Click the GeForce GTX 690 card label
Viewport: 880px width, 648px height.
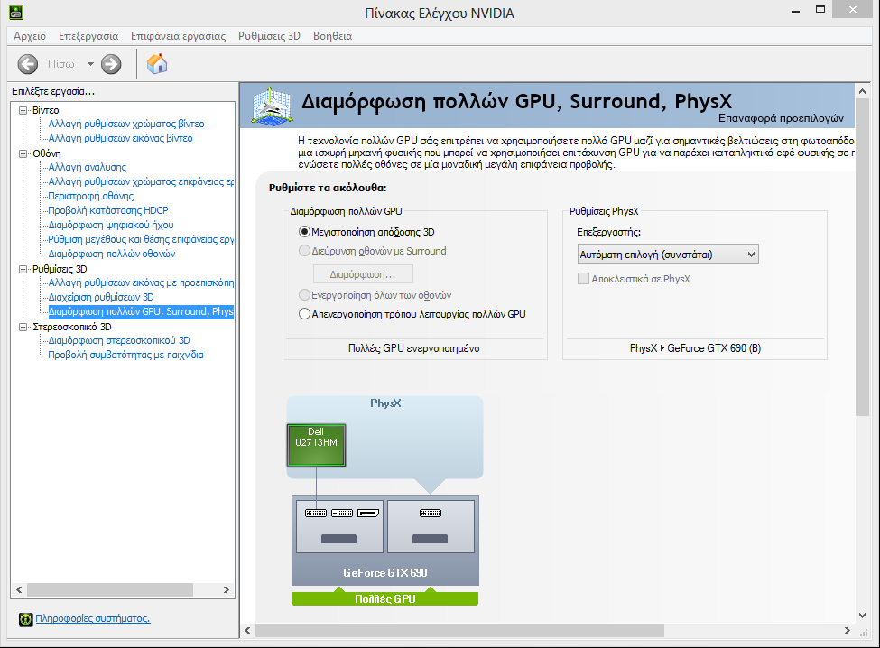[385, 573]
